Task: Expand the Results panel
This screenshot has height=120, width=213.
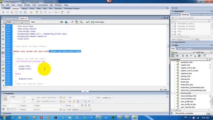Action: pyautogui.click(x=4, y=113)
